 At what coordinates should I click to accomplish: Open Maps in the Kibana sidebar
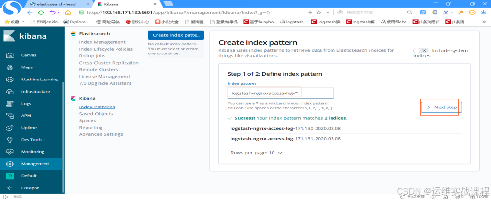[x=27, y=67]
